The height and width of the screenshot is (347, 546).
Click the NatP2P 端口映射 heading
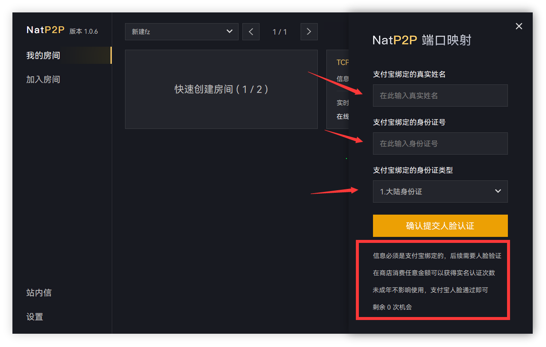(422, 40)
